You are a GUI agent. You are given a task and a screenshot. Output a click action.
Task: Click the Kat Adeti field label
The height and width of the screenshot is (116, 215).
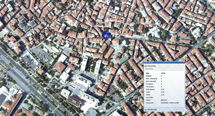[149, 97]
